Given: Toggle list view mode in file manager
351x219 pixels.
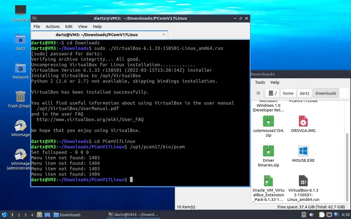Looking at the screenshot, I should pyautogui.click(x=258, y=93).
